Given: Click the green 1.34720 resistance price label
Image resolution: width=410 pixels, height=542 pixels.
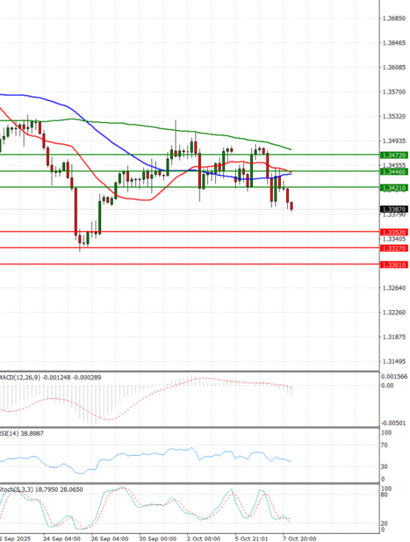Looking at the screenshot, I should coord(394,155).
